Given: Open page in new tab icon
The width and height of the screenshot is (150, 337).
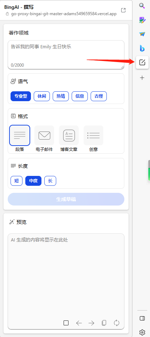Looking at the screenshot, I should 123,10.
